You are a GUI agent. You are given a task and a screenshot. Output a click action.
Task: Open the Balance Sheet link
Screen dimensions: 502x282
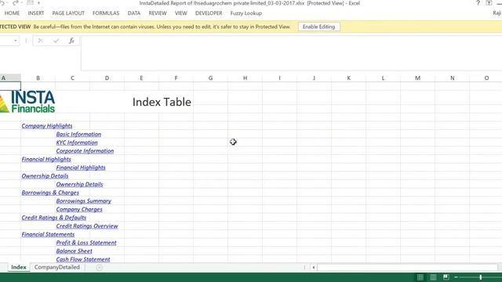74,251
